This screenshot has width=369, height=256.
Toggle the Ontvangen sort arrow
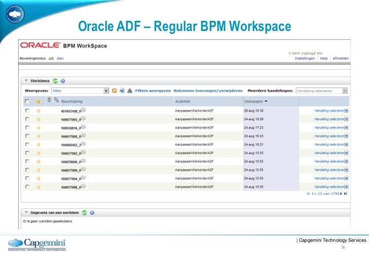(266, 102)
